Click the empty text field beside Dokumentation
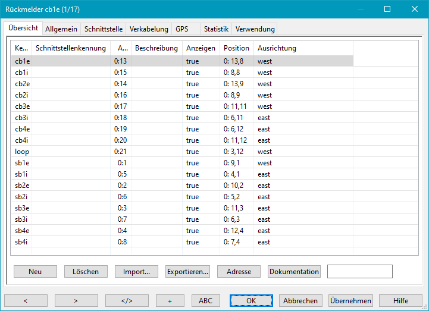Image resolution: width=429 pixels, height=311 pixels. coord(359,271)
